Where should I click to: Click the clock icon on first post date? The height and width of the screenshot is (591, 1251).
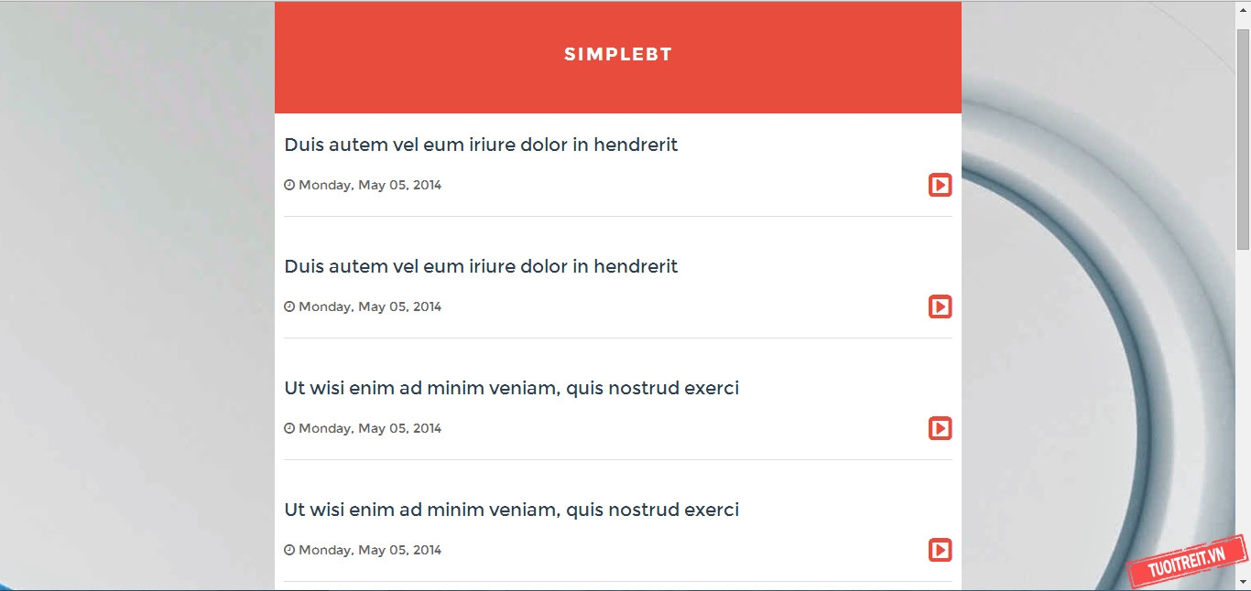click(289, 185)
